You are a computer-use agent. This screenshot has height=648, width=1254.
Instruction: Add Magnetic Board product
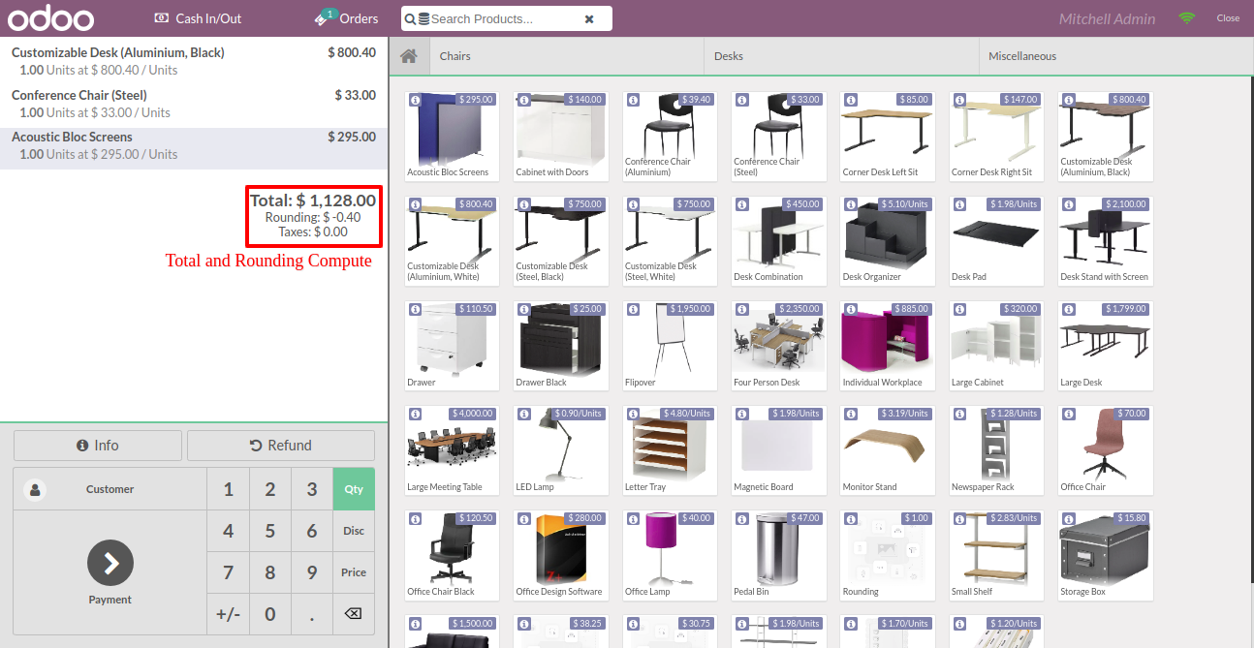tap(779, 450)
